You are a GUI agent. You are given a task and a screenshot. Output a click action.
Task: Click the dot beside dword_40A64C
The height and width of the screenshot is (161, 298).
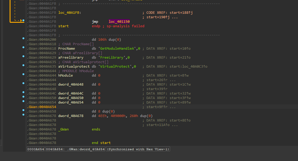coord(23,92)
